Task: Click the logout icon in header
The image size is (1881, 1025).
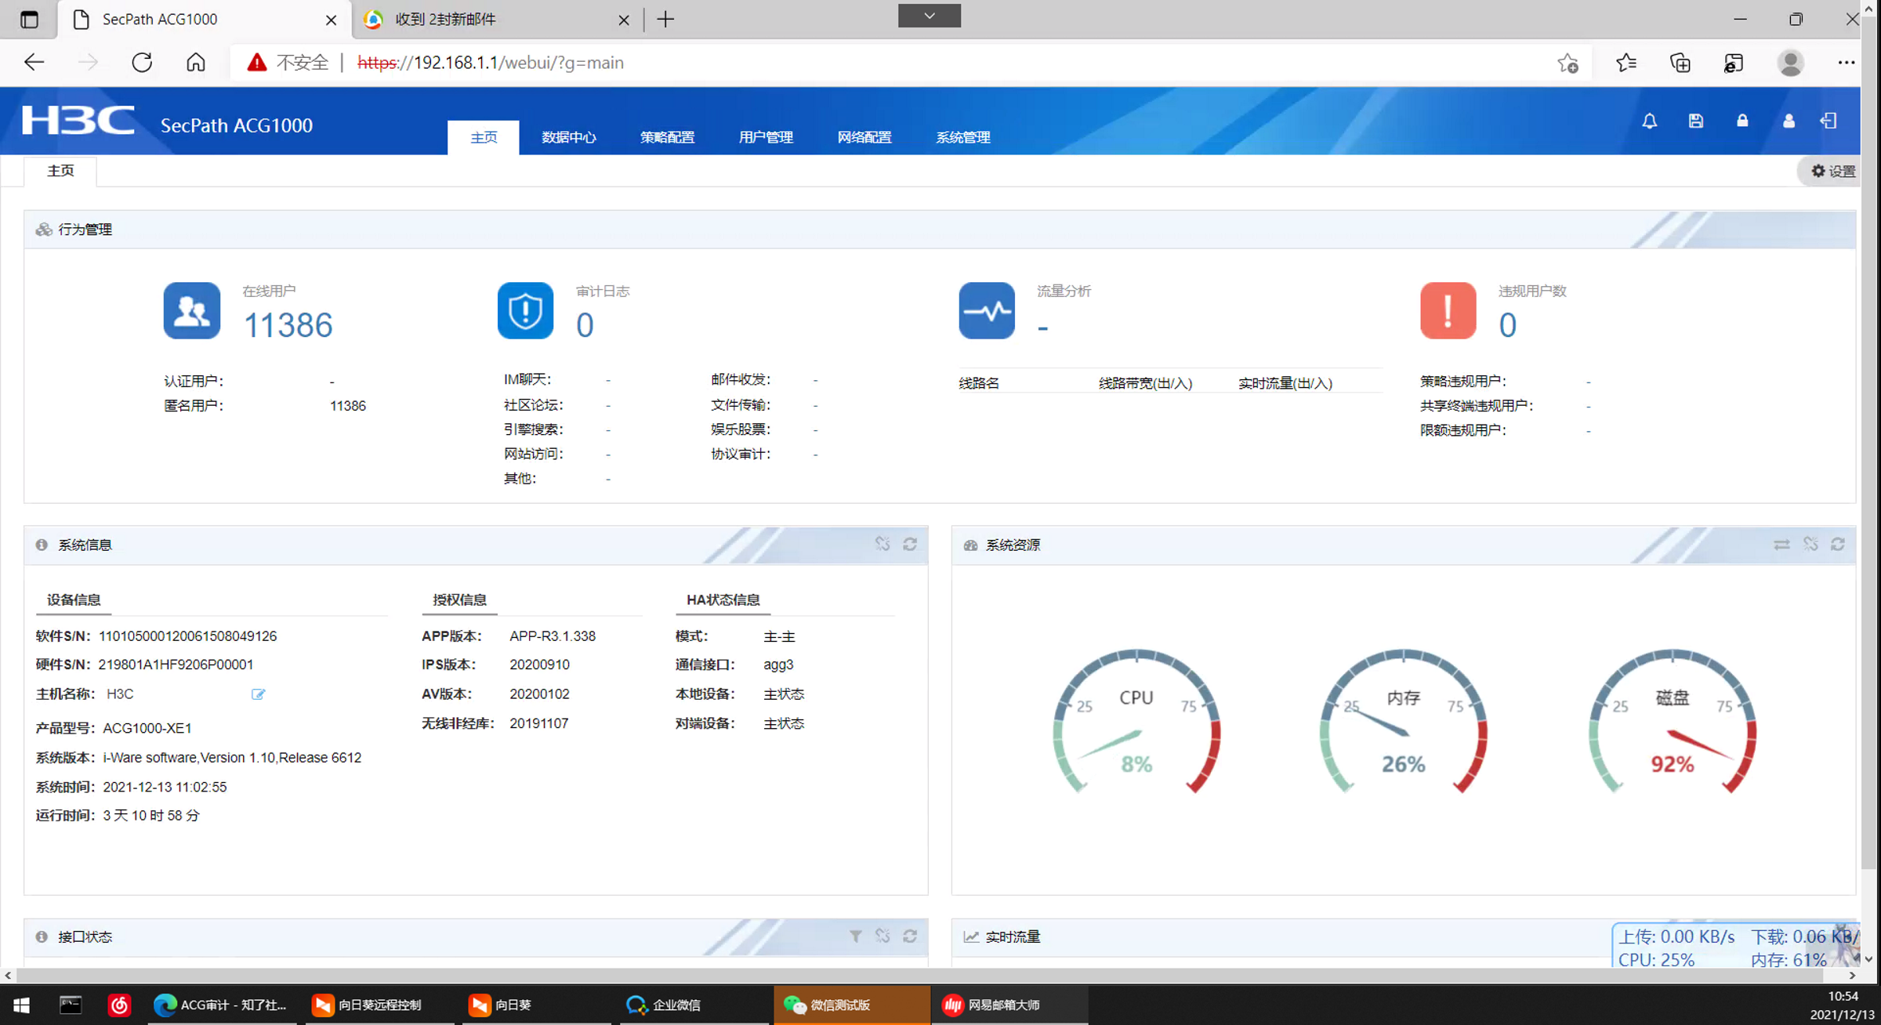Action: (x=1828, y=121)
